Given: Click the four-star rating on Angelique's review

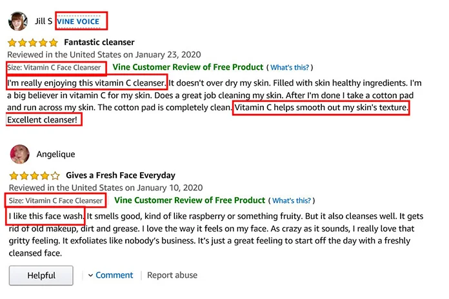Looking at the screenshot, I should pyautogui.click(x=32, y=175).
